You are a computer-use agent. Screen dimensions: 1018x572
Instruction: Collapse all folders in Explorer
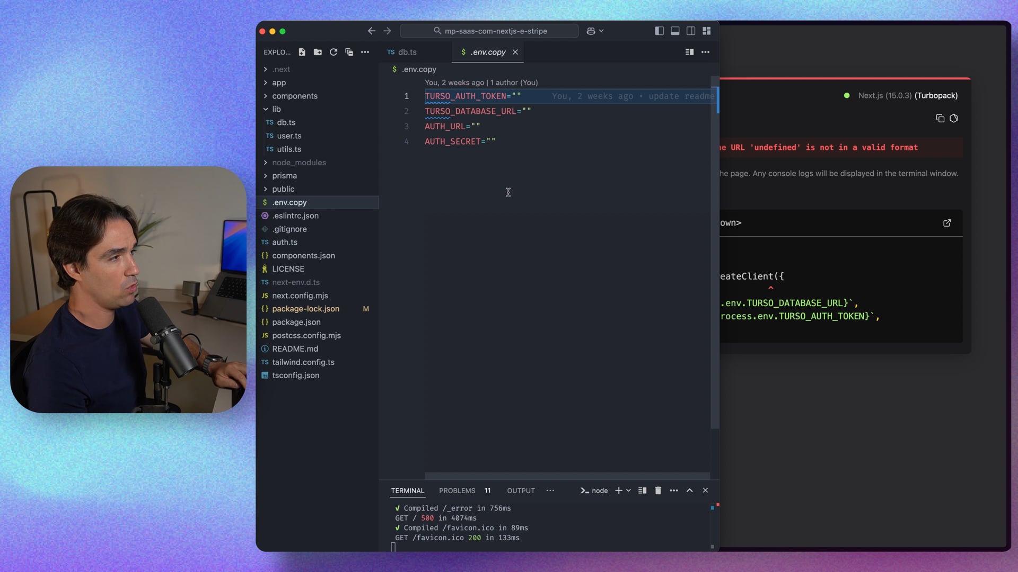[x=349, y=52]
